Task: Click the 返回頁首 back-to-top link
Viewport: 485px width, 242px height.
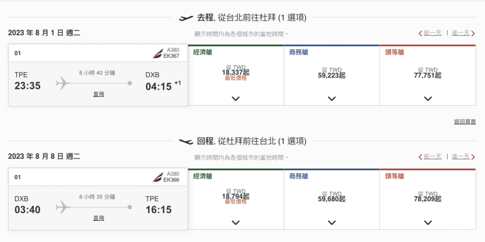Action: click(465, 122)
